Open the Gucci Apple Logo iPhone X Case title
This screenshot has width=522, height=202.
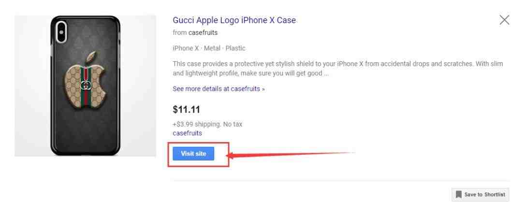(234, 20)
